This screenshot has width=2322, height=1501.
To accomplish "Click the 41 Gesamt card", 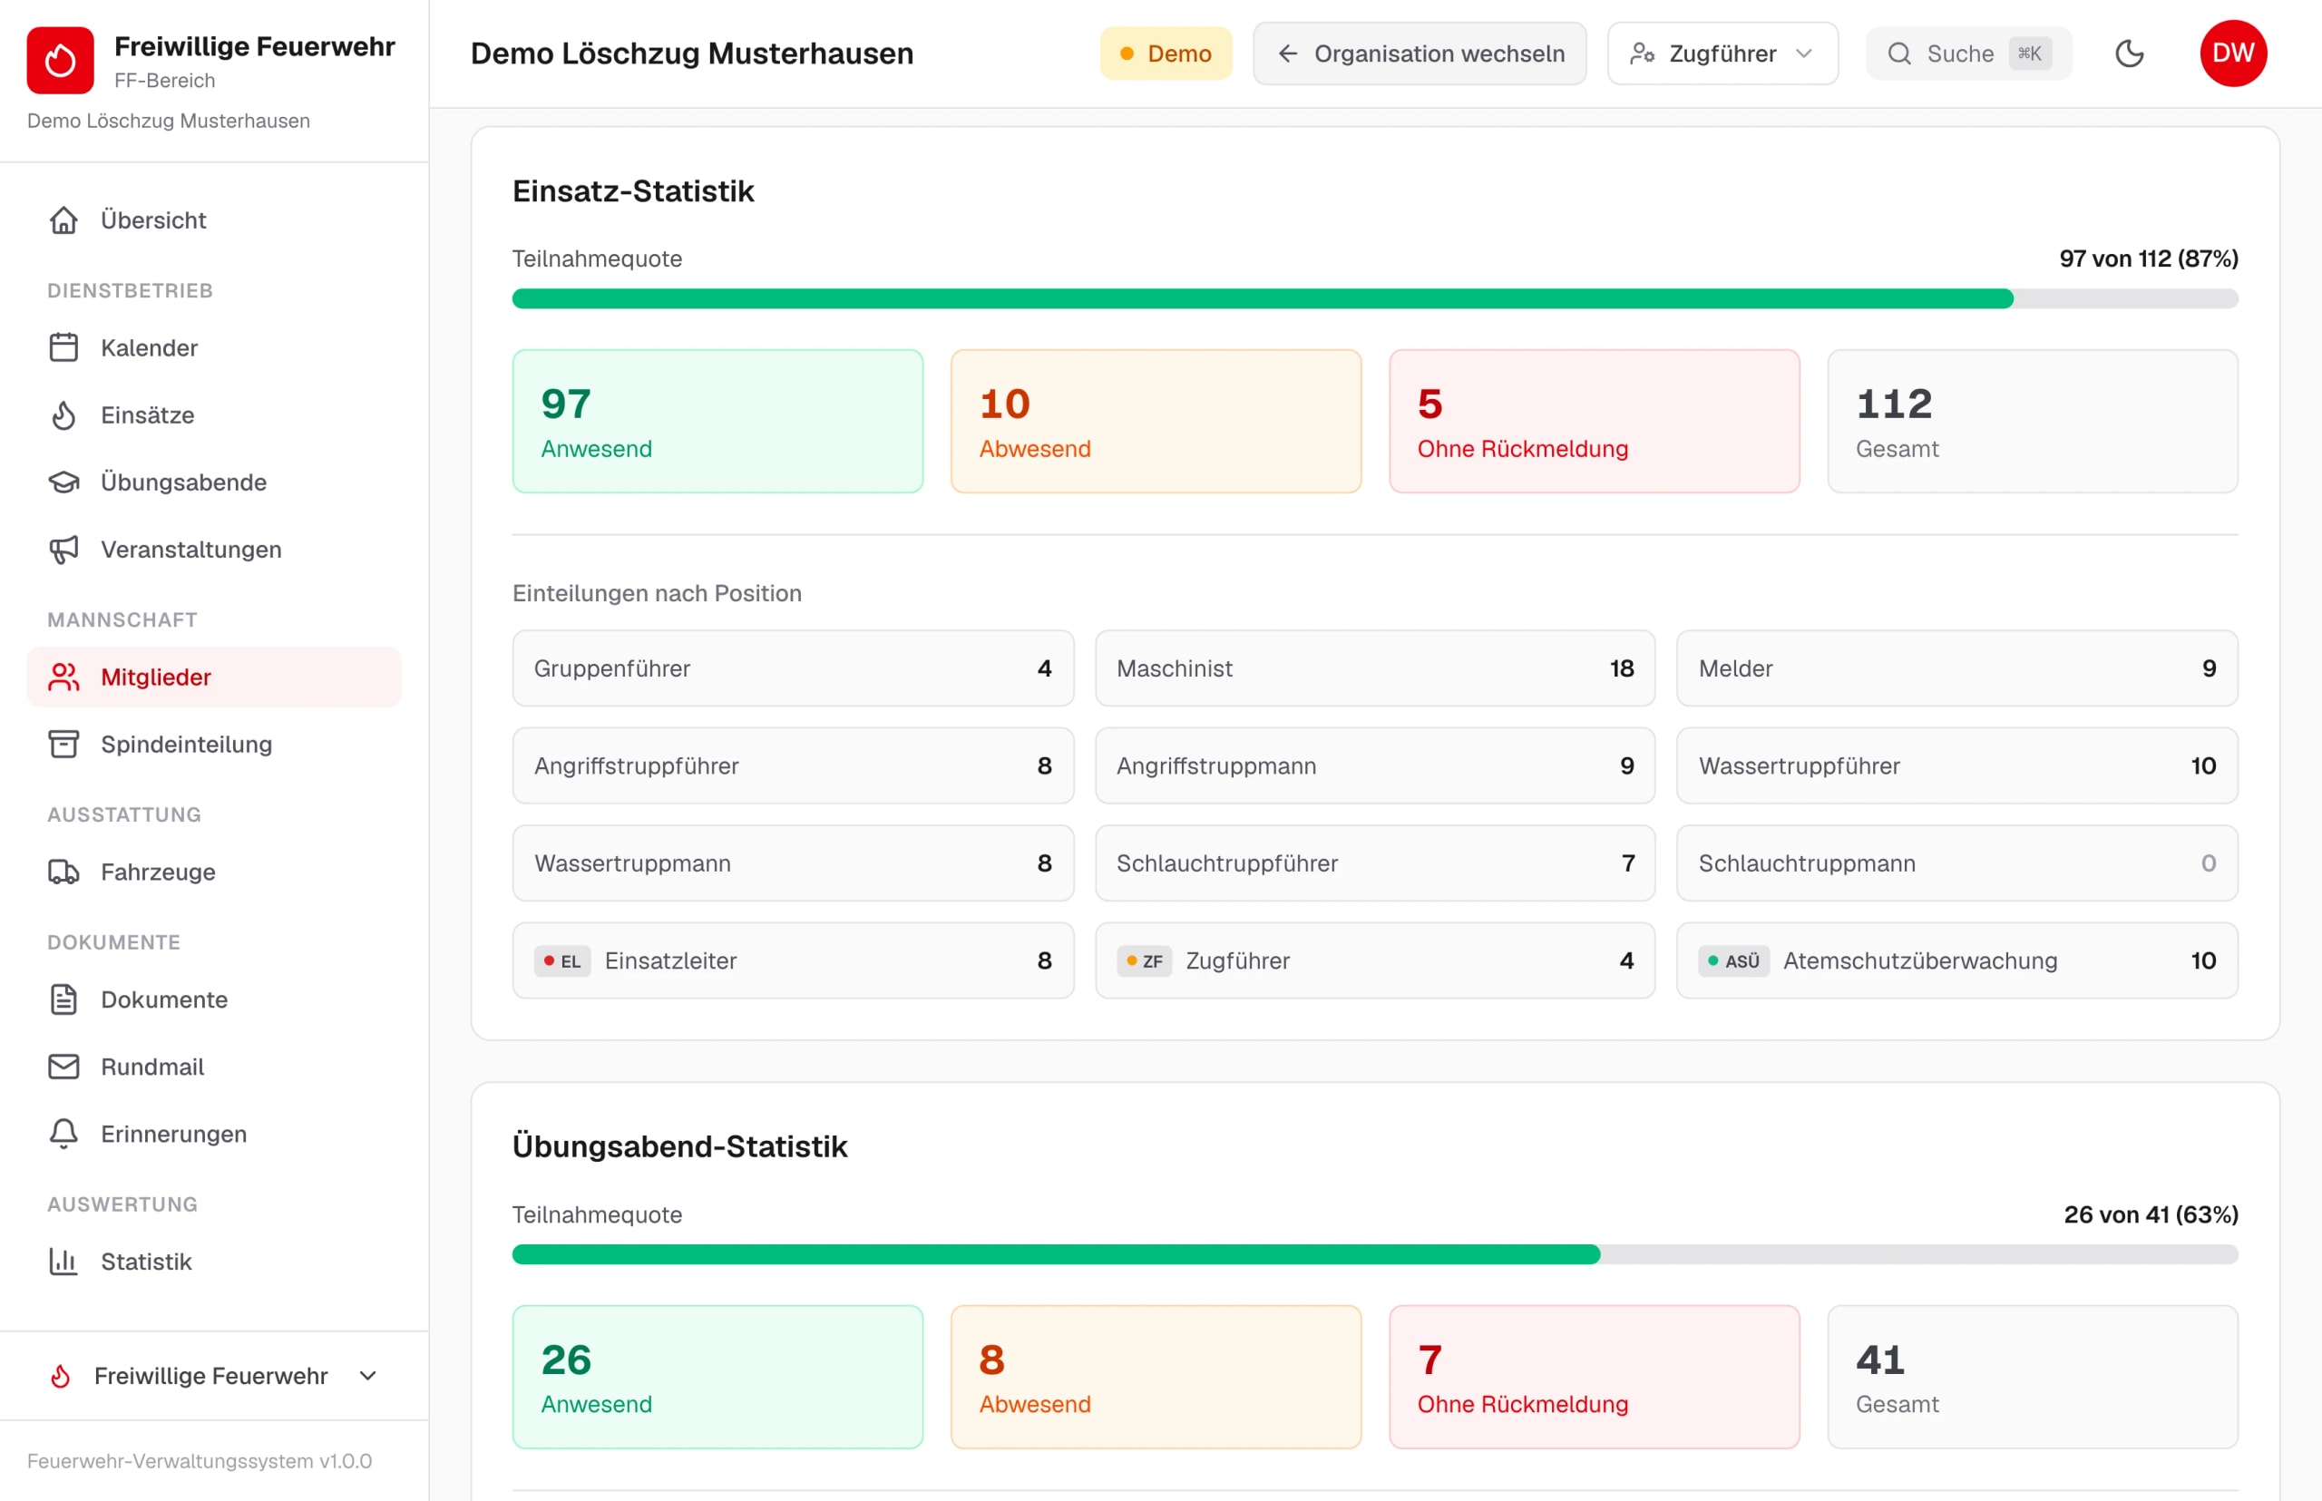I will [x=2033, y=1379].
